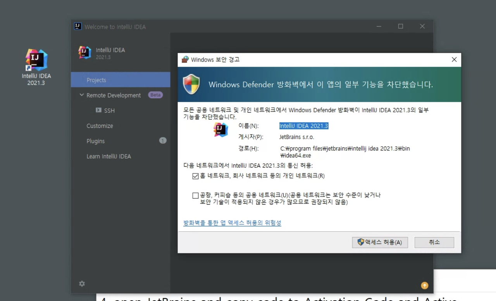Minimize the Welcome to IntelliJ IDEA window
The image size is (496, 301).
[379, 26]
